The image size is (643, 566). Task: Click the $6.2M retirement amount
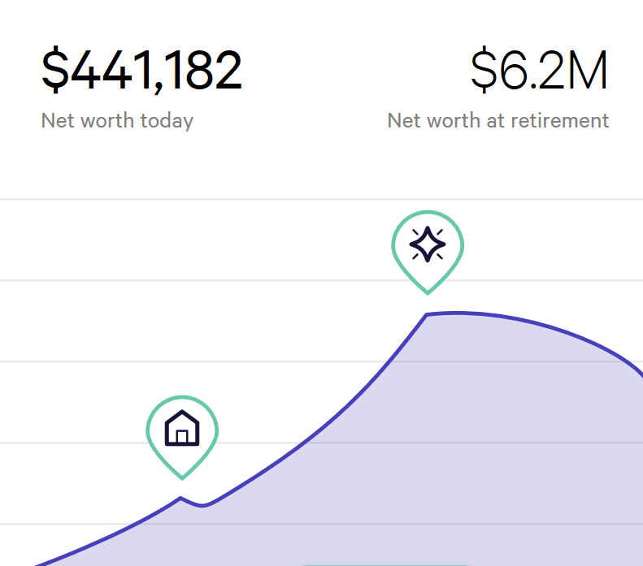539,70
